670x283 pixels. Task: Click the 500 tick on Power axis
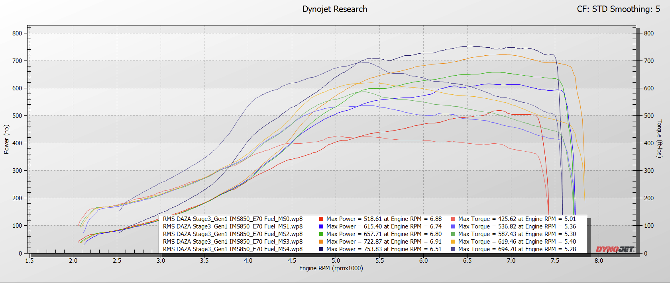click(17, 116)
